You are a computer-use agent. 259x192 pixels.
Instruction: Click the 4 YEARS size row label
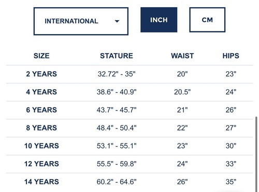[41, 92]
